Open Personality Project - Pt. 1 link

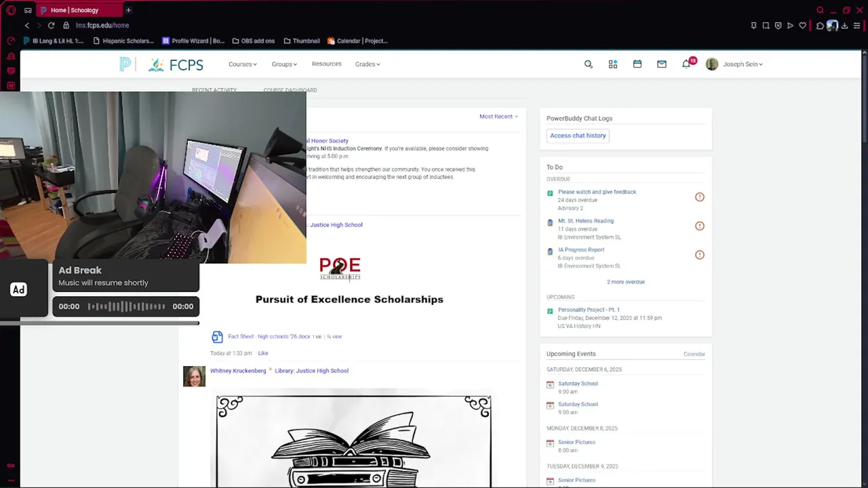click(589, 310)
